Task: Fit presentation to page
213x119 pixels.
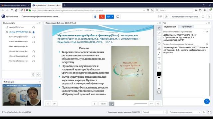Action: pos(158,104)
